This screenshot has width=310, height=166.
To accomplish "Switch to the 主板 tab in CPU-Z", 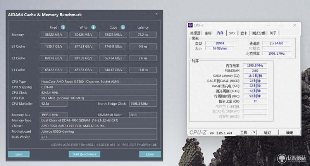I will (208, 33).
